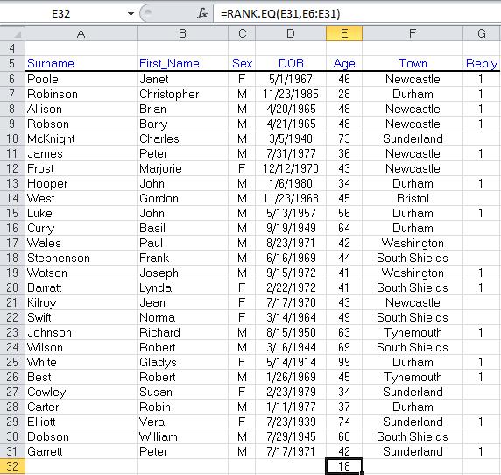Click the cell containing Christopher

click(x=182, y=94)
